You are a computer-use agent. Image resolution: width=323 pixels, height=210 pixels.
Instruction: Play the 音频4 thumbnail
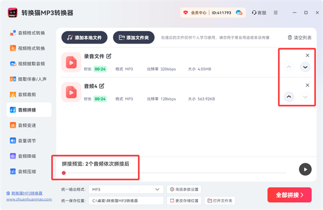tap(71, 92)
